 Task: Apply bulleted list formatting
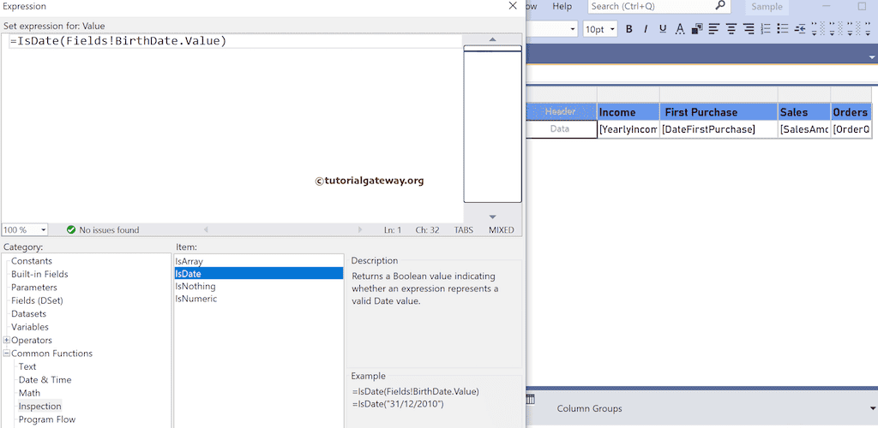(x=783, y=29)
